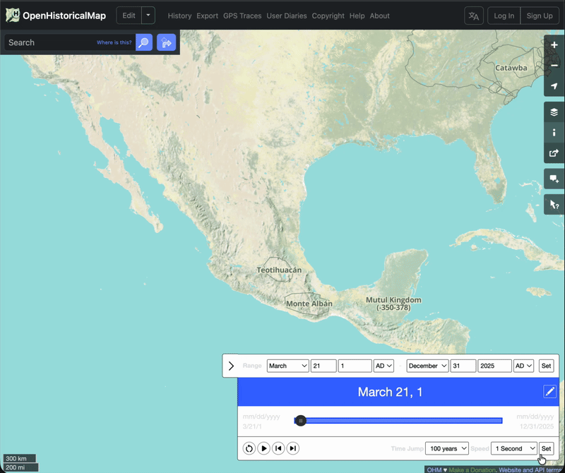The image size is (565, 473).
Task: Show my location arrow icon
Action: click(554, 86)
